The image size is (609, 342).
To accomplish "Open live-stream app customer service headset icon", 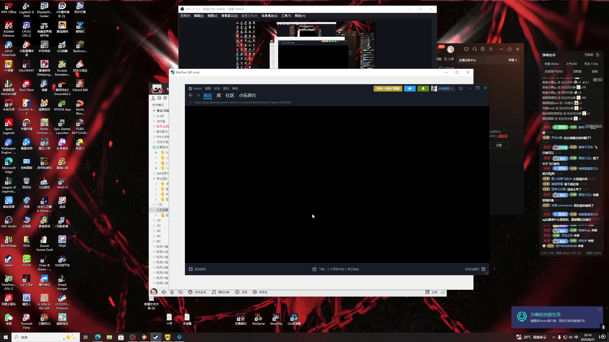I will coord(475,49).
